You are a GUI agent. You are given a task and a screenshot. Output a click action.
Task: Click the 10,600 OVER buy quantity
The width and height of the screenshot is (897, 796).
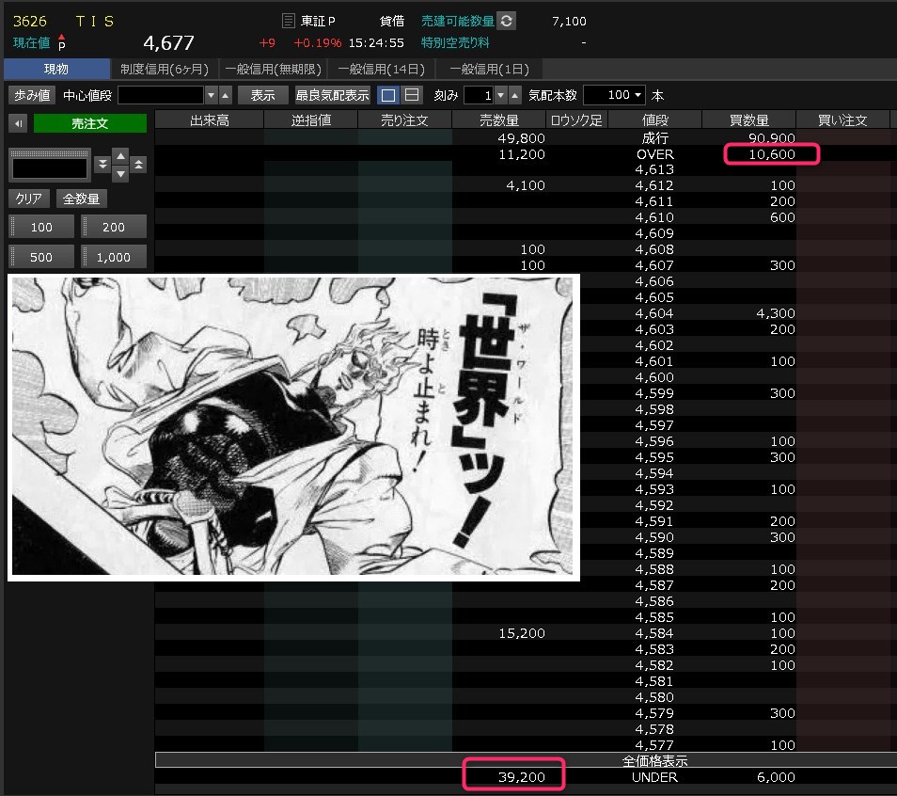click(x=772, y=154)
